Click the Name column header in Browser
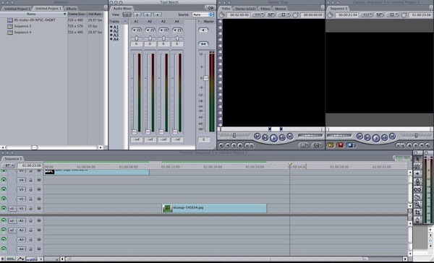 point(33,14)
